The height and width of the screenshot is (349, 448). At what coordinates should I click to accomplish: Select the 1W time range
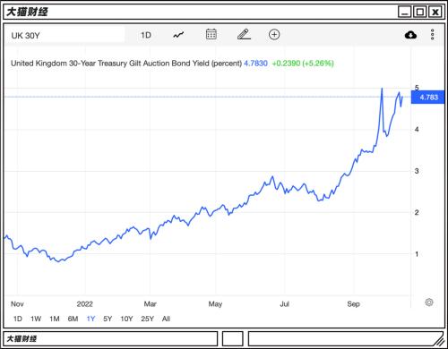tap(36, 319)
